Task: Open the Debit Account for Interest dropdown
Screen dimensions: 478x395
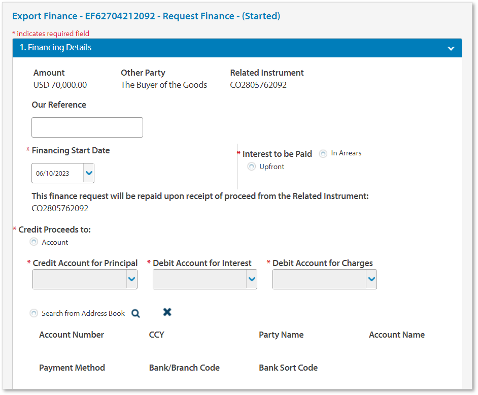Action: click(250, 279)
